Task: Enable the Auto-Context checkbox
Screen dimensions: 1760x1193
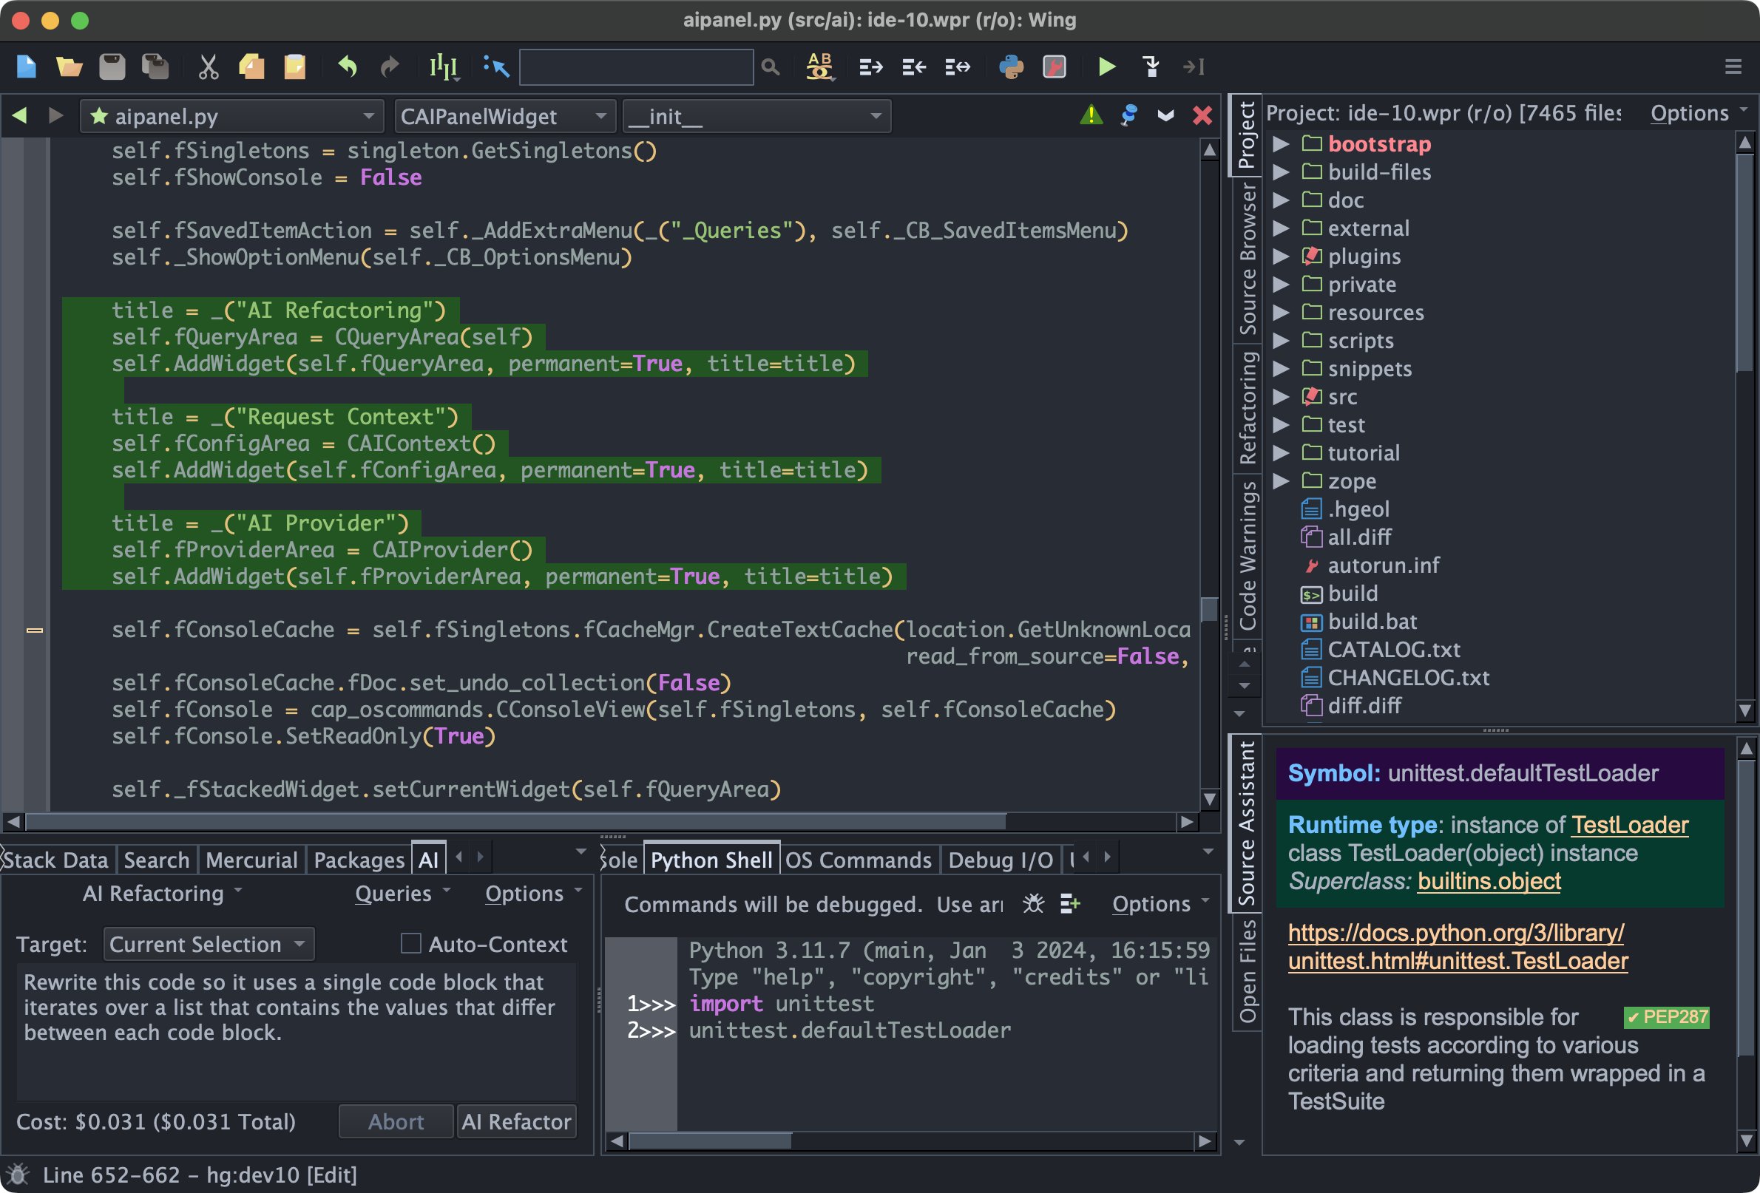Action: [x=410, y=943]
